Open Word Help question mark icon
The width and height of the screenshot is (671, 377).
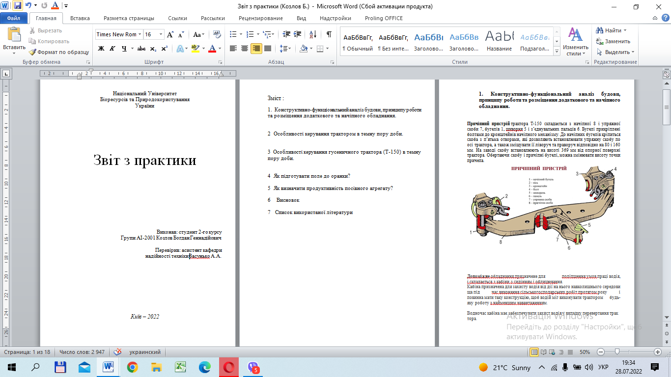click(665, 18)
